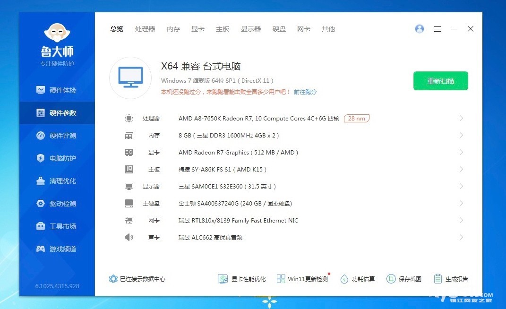Screen dimensions: 506x309
Task: Expand the 处理器 row chevron
Action: (461, 118)
